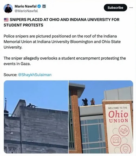
Task: Click the 'Welcome to the Ohio Union' banner text
Action: coord(118,115)
